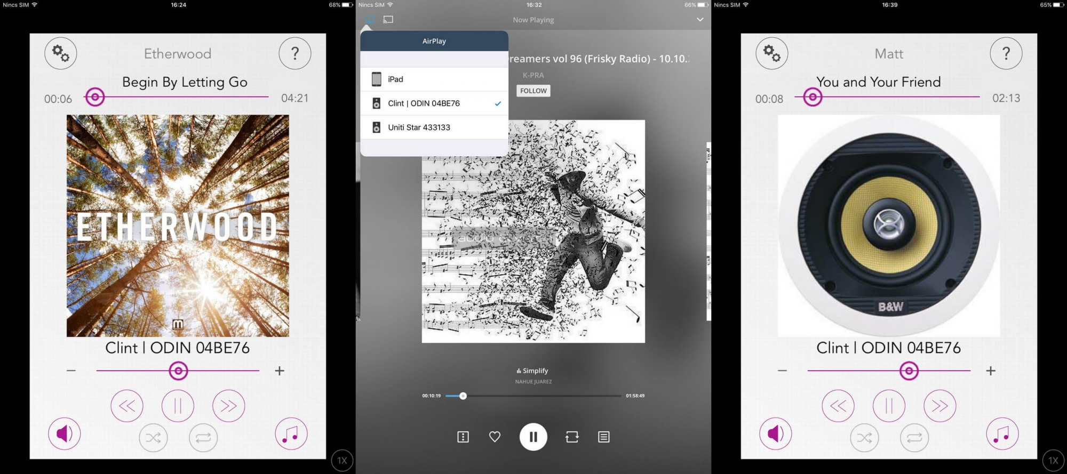The height and width of the screenshot is (474, 1067).
Task: Pause the Now Playing mix
Action: pos(533,437)
